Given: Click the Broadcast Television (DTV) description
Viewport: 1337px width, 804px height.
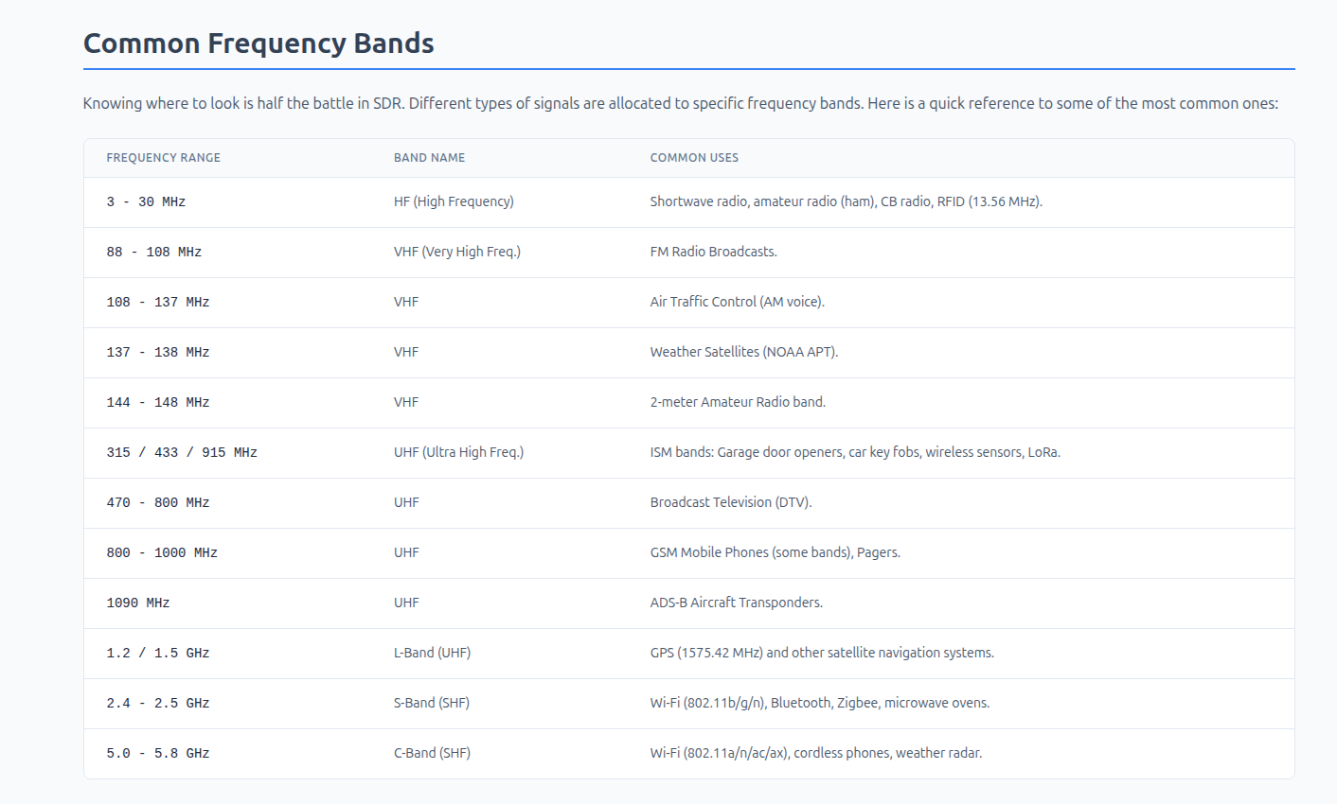Looking at the screenshot, I should (730, 502).
